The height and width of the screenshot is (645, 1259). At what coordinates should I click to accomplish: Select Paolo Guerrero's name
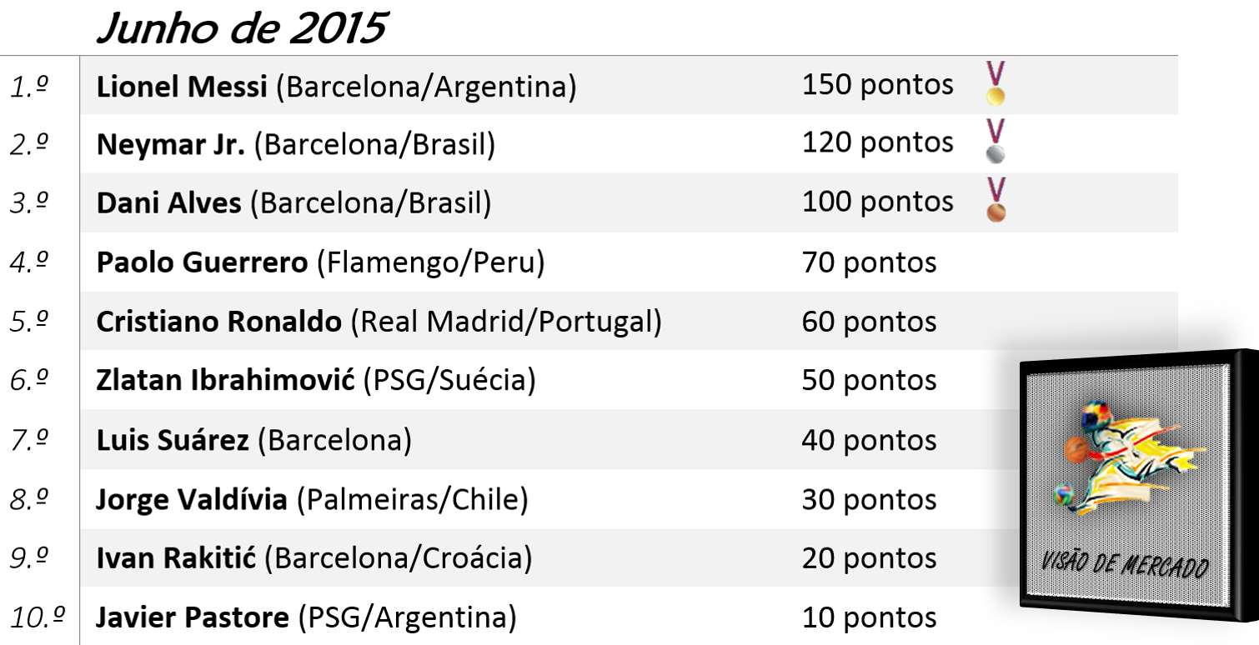pyautogui.click(x=202, y=263)
